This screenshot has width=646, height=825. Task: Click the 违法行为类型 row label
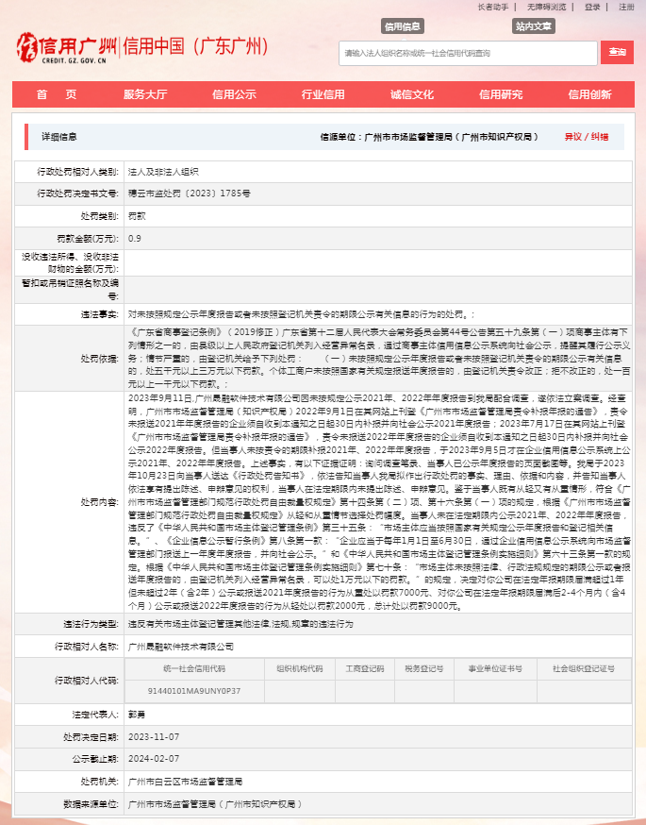(x=91, y=624)
